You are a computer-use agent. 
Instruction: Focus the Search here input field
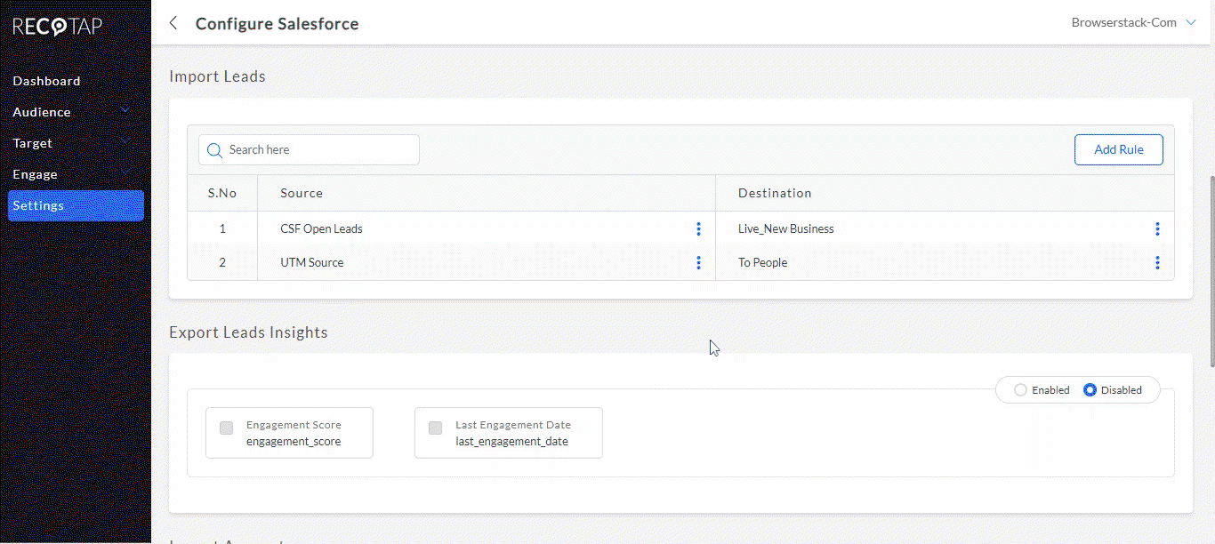tap(309, 149)
